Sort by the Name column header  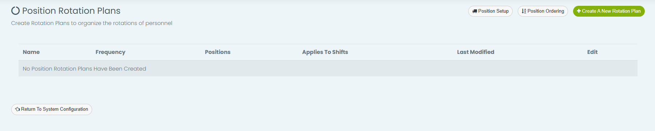pyautogui.click(x=31, y=52)
